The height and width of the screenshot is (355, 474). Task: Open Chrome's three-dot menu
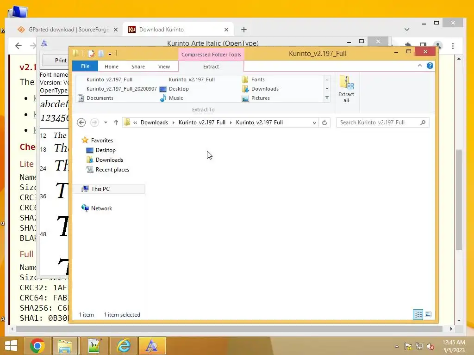453,46
